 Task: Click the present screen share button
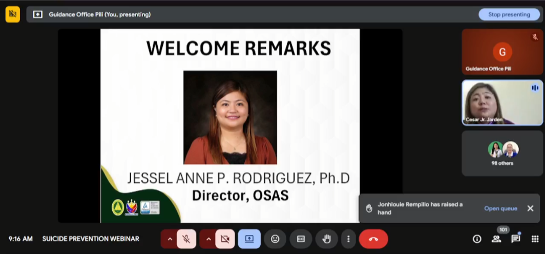pyautogui.click(x=249, y=239)
